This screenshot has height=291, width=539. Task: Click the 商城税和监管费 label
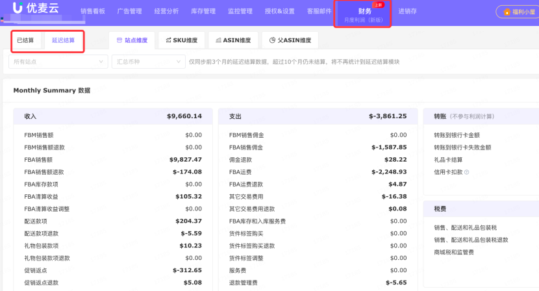(x=454, y=253)
